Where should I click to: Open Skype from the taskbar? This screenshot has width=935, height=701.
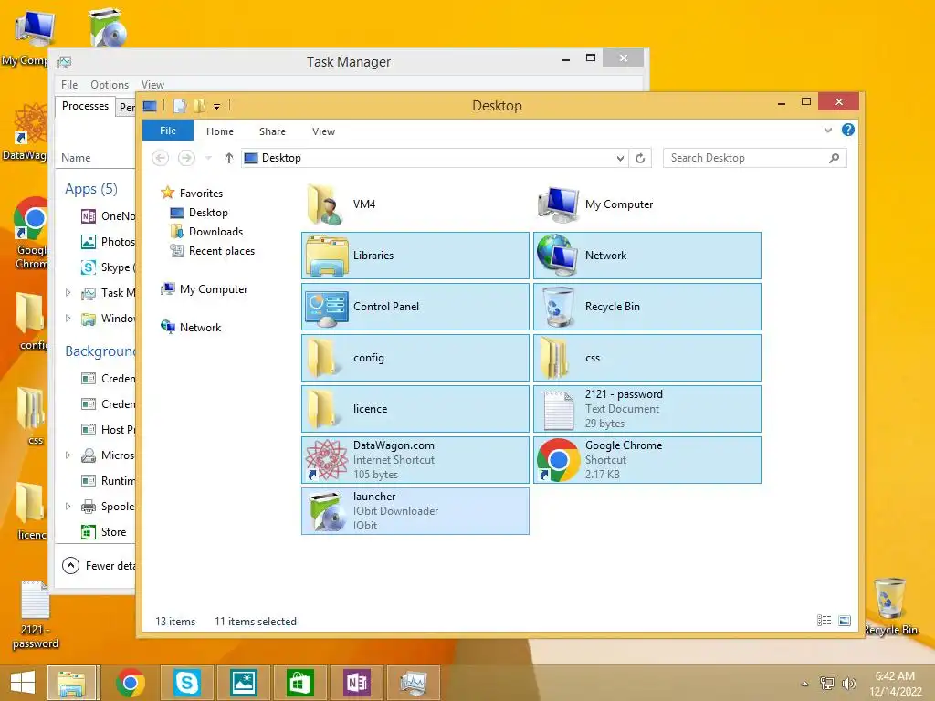[186, 683]
